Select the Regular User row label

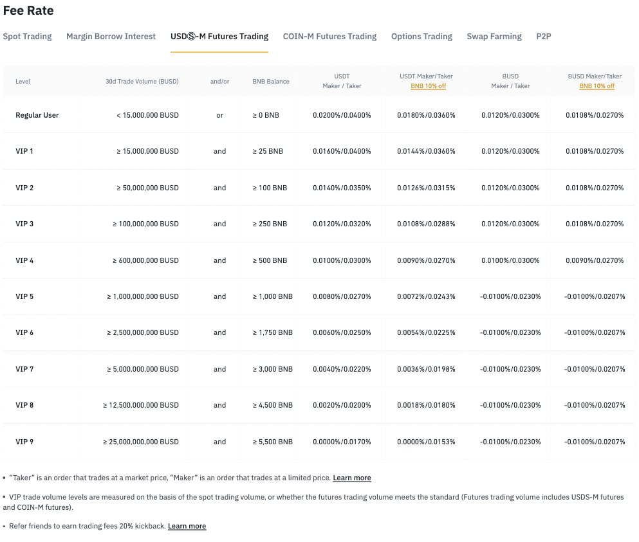click(x=37, y=115)
